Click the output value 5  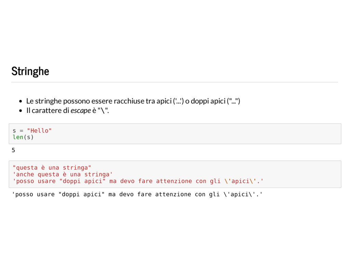13,150
